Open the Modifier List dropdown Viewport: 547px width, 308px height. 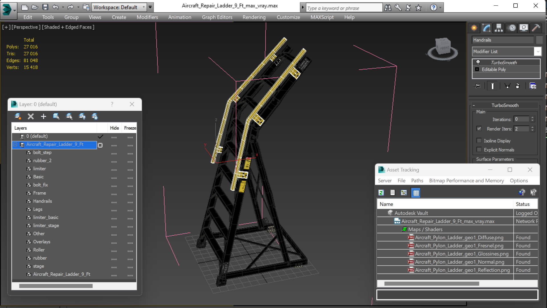point(538,52)
